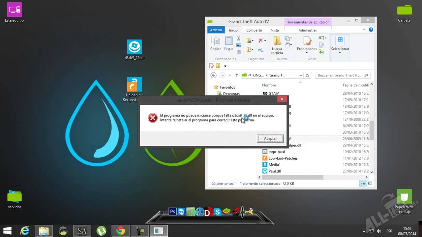Switch to details view in the status bar
The image size is (422, 237).
pos(363,184)
